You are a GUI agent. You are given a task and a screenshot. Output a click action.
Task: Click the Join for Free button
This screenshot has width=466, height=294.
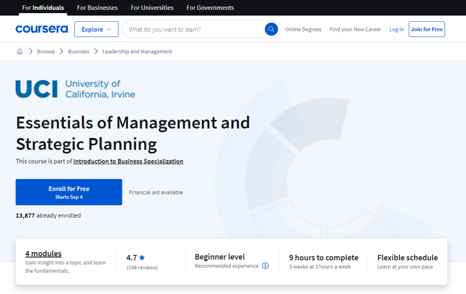(426, 29)
